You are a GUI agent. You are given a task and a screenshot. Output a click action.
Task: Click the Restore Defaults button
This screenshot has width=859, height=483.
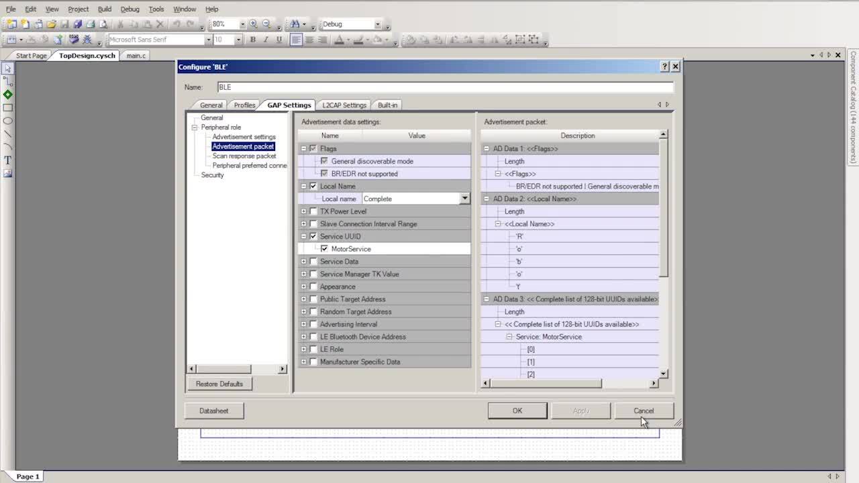pos(219,383)
